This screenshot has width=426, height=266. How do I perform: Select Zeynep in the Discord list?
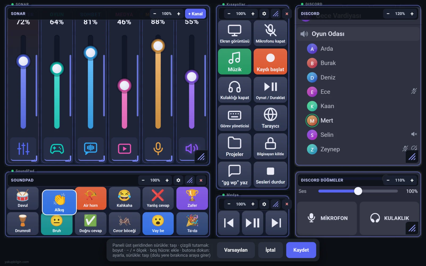[358, 149]
